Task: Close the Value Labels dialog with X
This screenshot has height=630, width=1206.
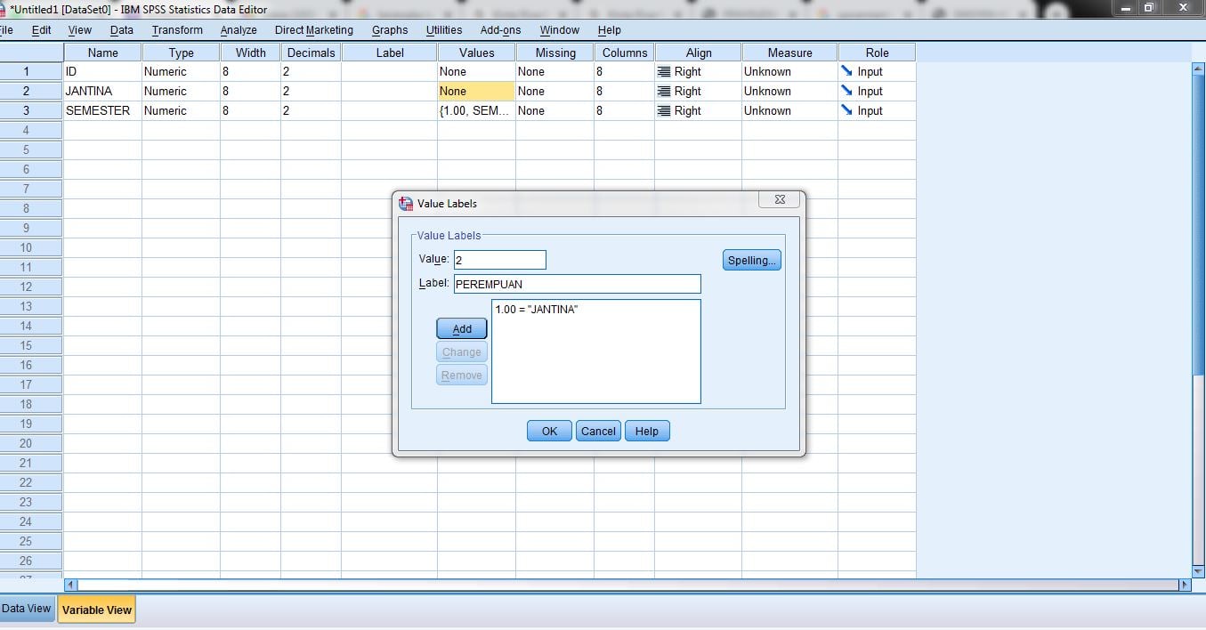Action: coord(779,200)
